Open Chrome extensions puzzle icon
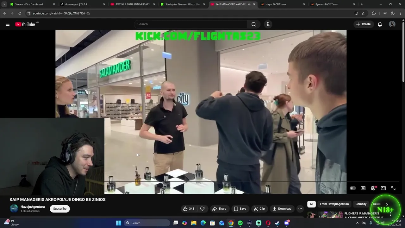The image size is (405, 228). (374, 13)
